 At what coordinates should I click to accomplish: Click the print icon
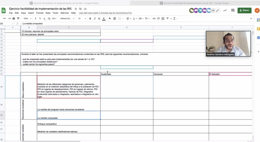coord(14,19)
